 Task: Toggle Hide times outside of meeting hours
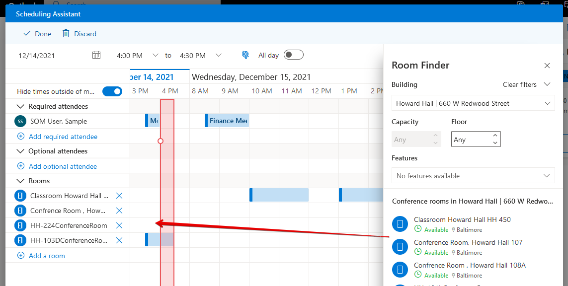pos(112,91)
